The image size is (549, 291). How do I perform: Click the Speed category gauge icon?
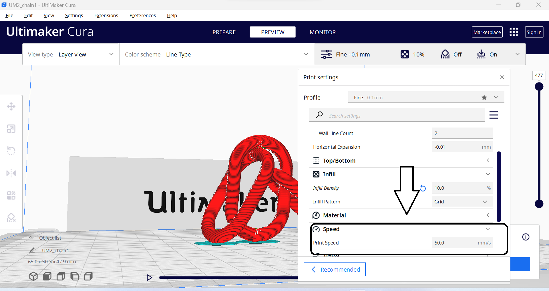click(x=316, y=229)
